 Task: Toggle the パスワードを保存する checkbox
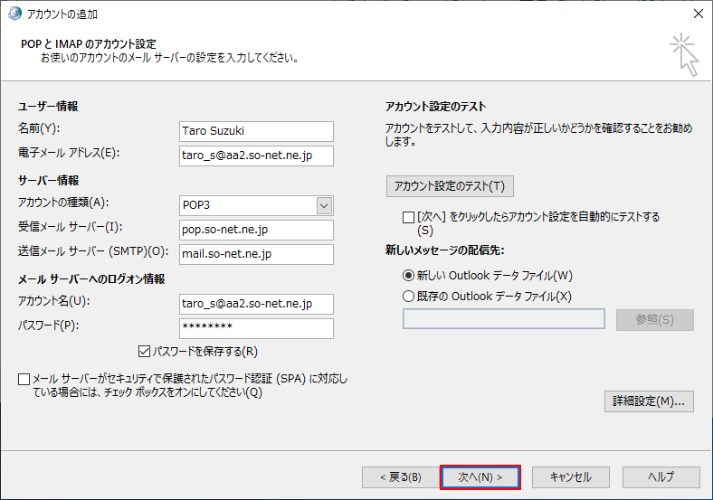[144, 351]
